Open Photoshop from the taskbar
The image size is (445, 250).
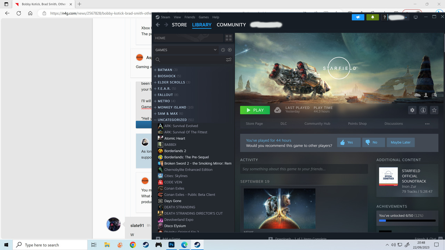[x=171, y=245]
